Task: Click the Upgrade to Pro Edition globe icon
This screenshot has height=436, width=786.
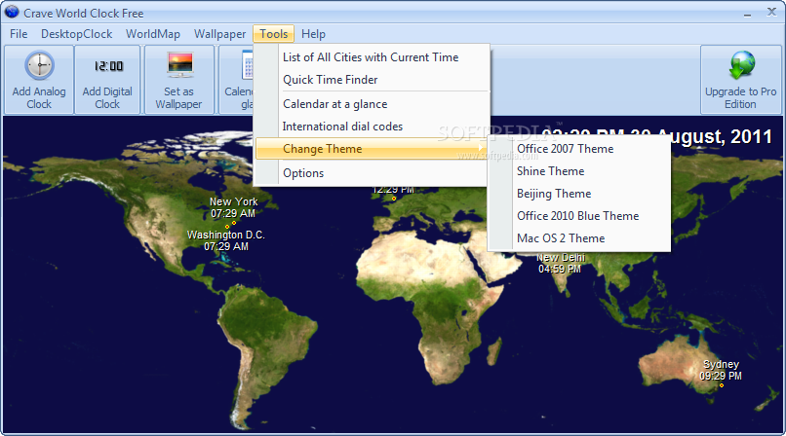Action: point(741,65)
